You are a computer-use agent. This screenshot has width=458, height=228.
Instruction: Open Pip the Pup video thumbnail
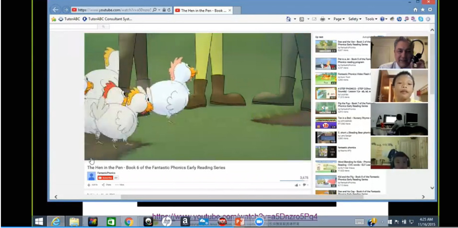click(326, 108)
